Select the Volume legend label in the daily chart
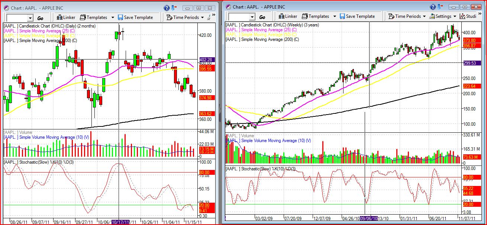Image resolution: width=487 pixels, height=225 pixels. click(x=18, y=132)
